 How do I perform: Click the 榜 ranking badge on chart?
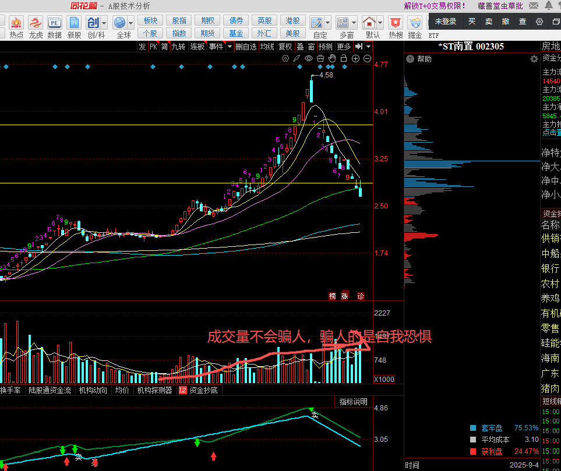333,296
